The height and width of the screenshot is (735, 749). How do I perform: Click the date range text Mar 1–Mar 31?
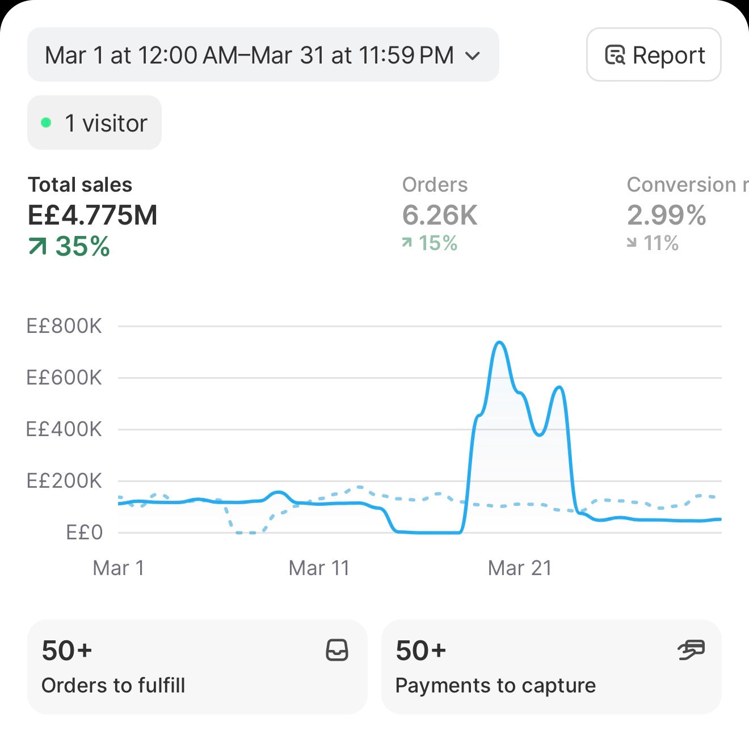click(x=249, y=56)
